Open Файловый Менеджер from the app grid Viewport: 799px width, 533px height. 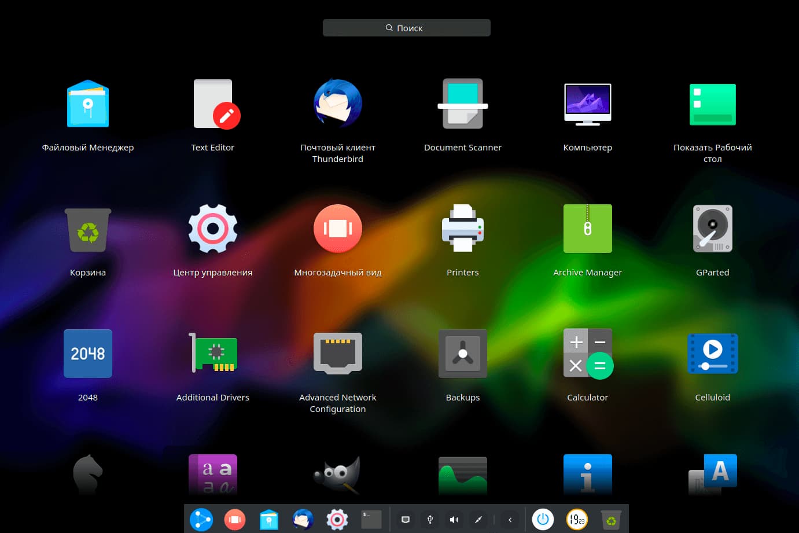point(88,104)
